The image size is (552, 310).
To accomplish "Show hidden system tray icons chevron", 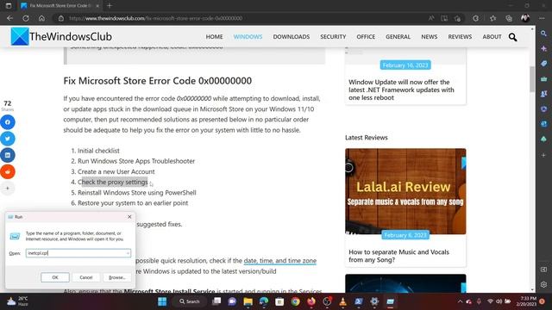I will point(460,301).
